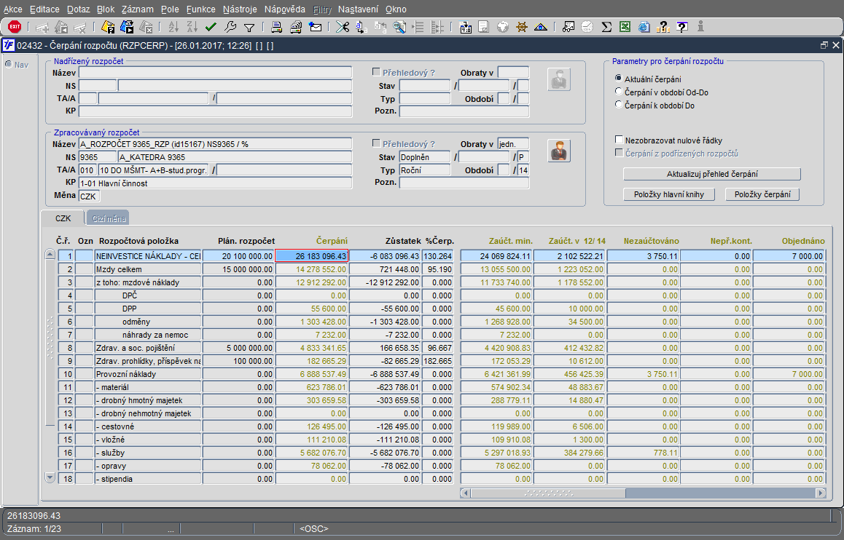Open the Záznam menu
Viewport: 844px width, 540px height.
pos(136,9)
